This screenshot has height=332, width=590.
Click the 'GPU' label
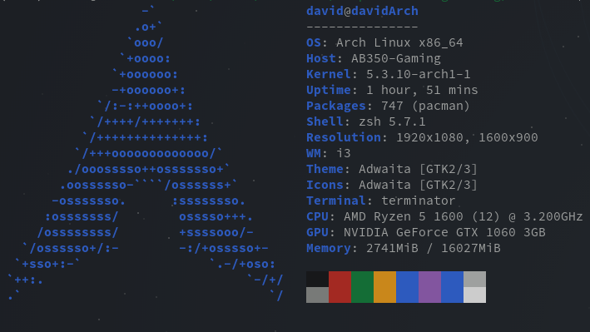317,232
